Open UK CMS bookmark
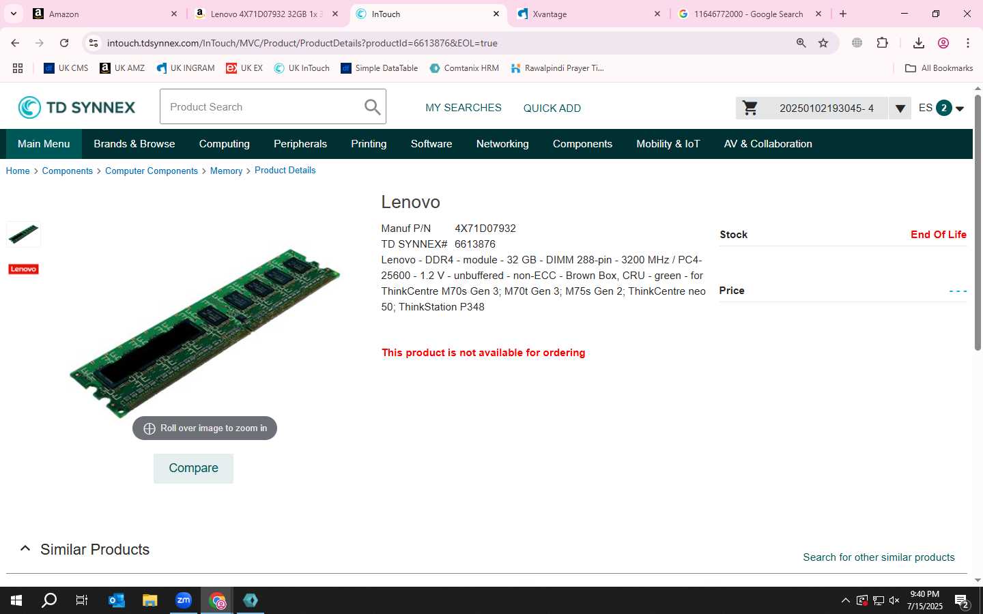 pyautogui.click(x=66, y=68)
